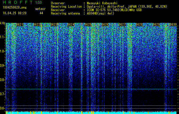Viewport: 179px width, 114px height.
Task: Click the file name 1004250620.png
Action: (x=15, y=8)
